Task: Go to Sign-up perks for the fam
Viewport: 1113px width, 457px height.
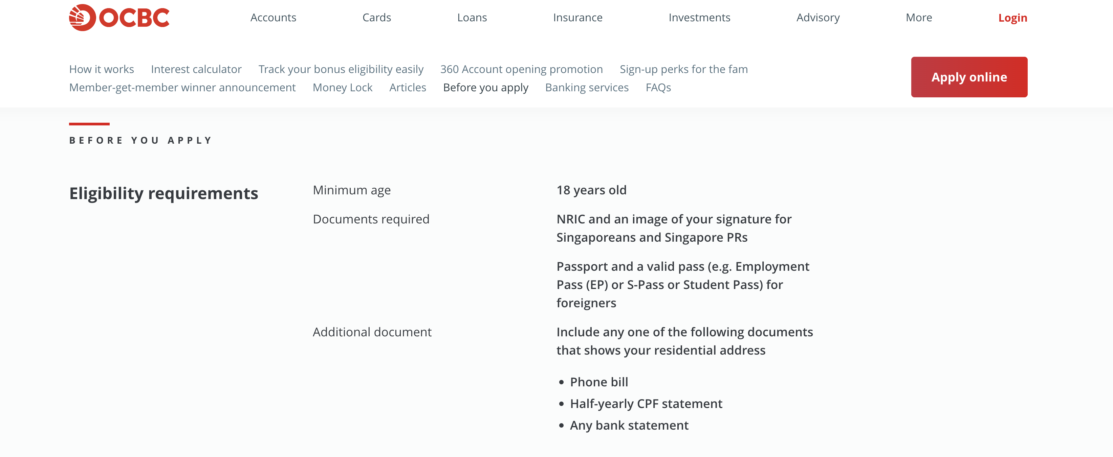Action: coord(683,69)
